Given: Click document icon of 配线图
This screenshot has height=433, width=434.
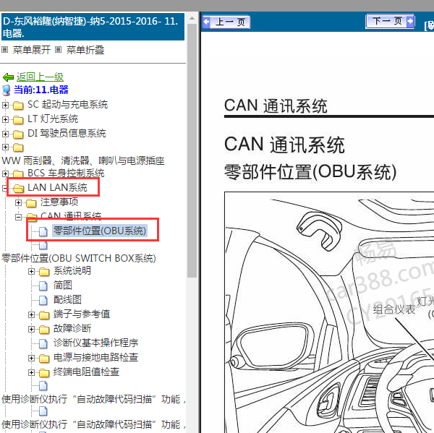Looking at the screenshot, I should (x=43, y=301).
